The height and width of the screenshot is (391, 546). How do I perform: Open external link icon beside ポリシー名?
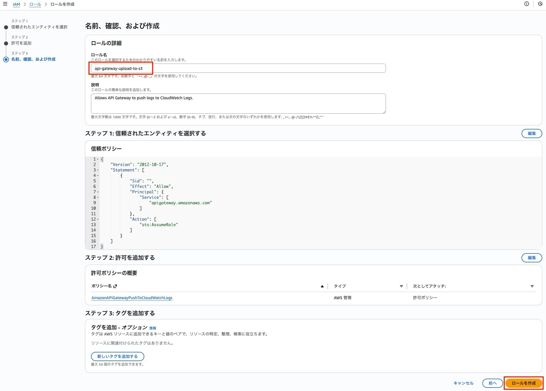pos(115,286)
